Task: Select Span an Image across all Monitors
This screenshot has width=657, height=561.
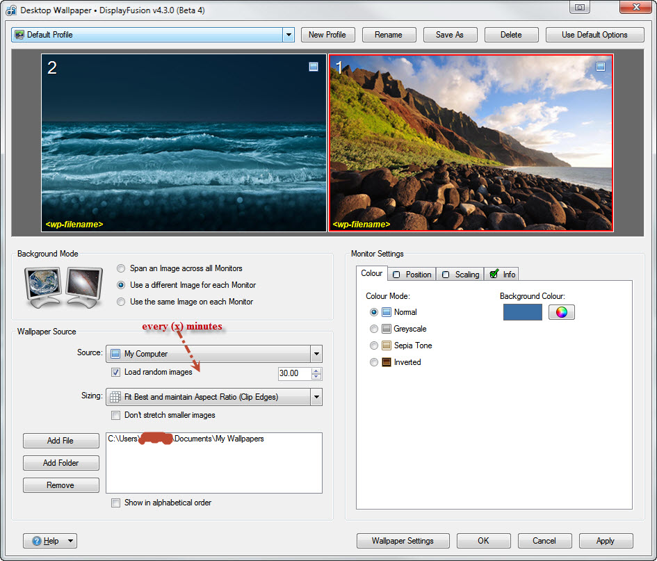Action: point(122,268)
